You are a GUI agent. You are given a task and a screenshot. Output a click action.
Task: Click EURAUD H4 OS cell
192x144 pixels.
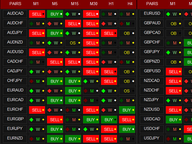[x=127, y=91]
